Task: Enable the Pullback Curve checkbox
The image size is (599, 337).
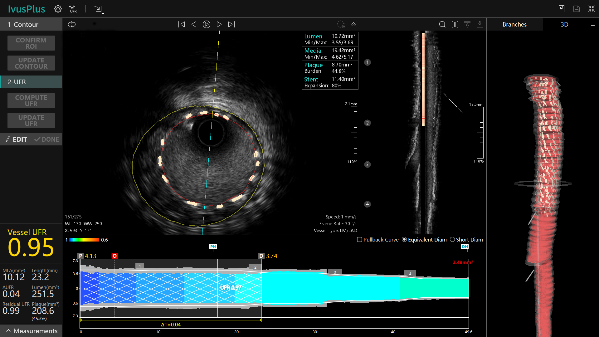Action: [x=359, y=239]
